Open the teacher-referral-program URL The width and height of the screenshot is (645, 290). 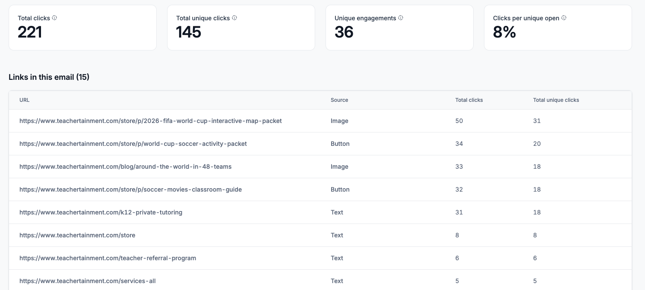(107, 258)
